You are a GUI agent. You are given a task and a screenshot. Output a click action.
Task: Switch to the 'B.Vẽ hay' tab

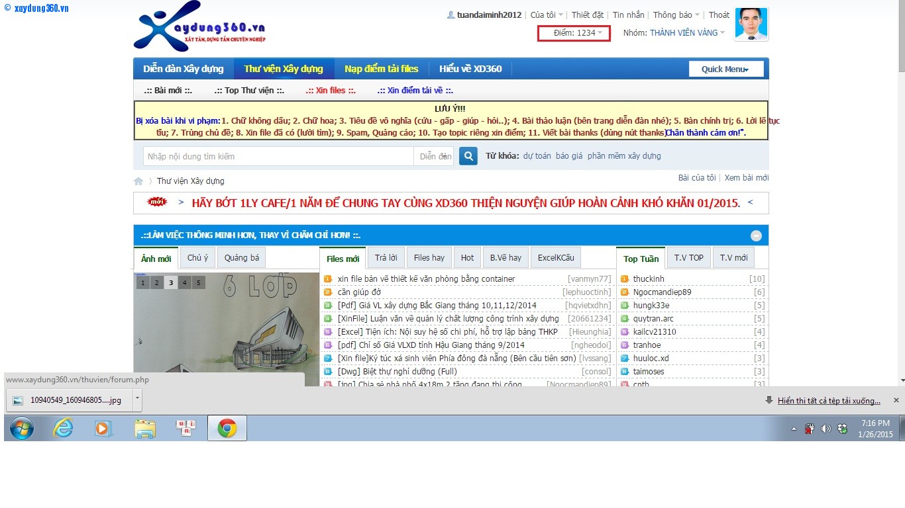(506, 258)
